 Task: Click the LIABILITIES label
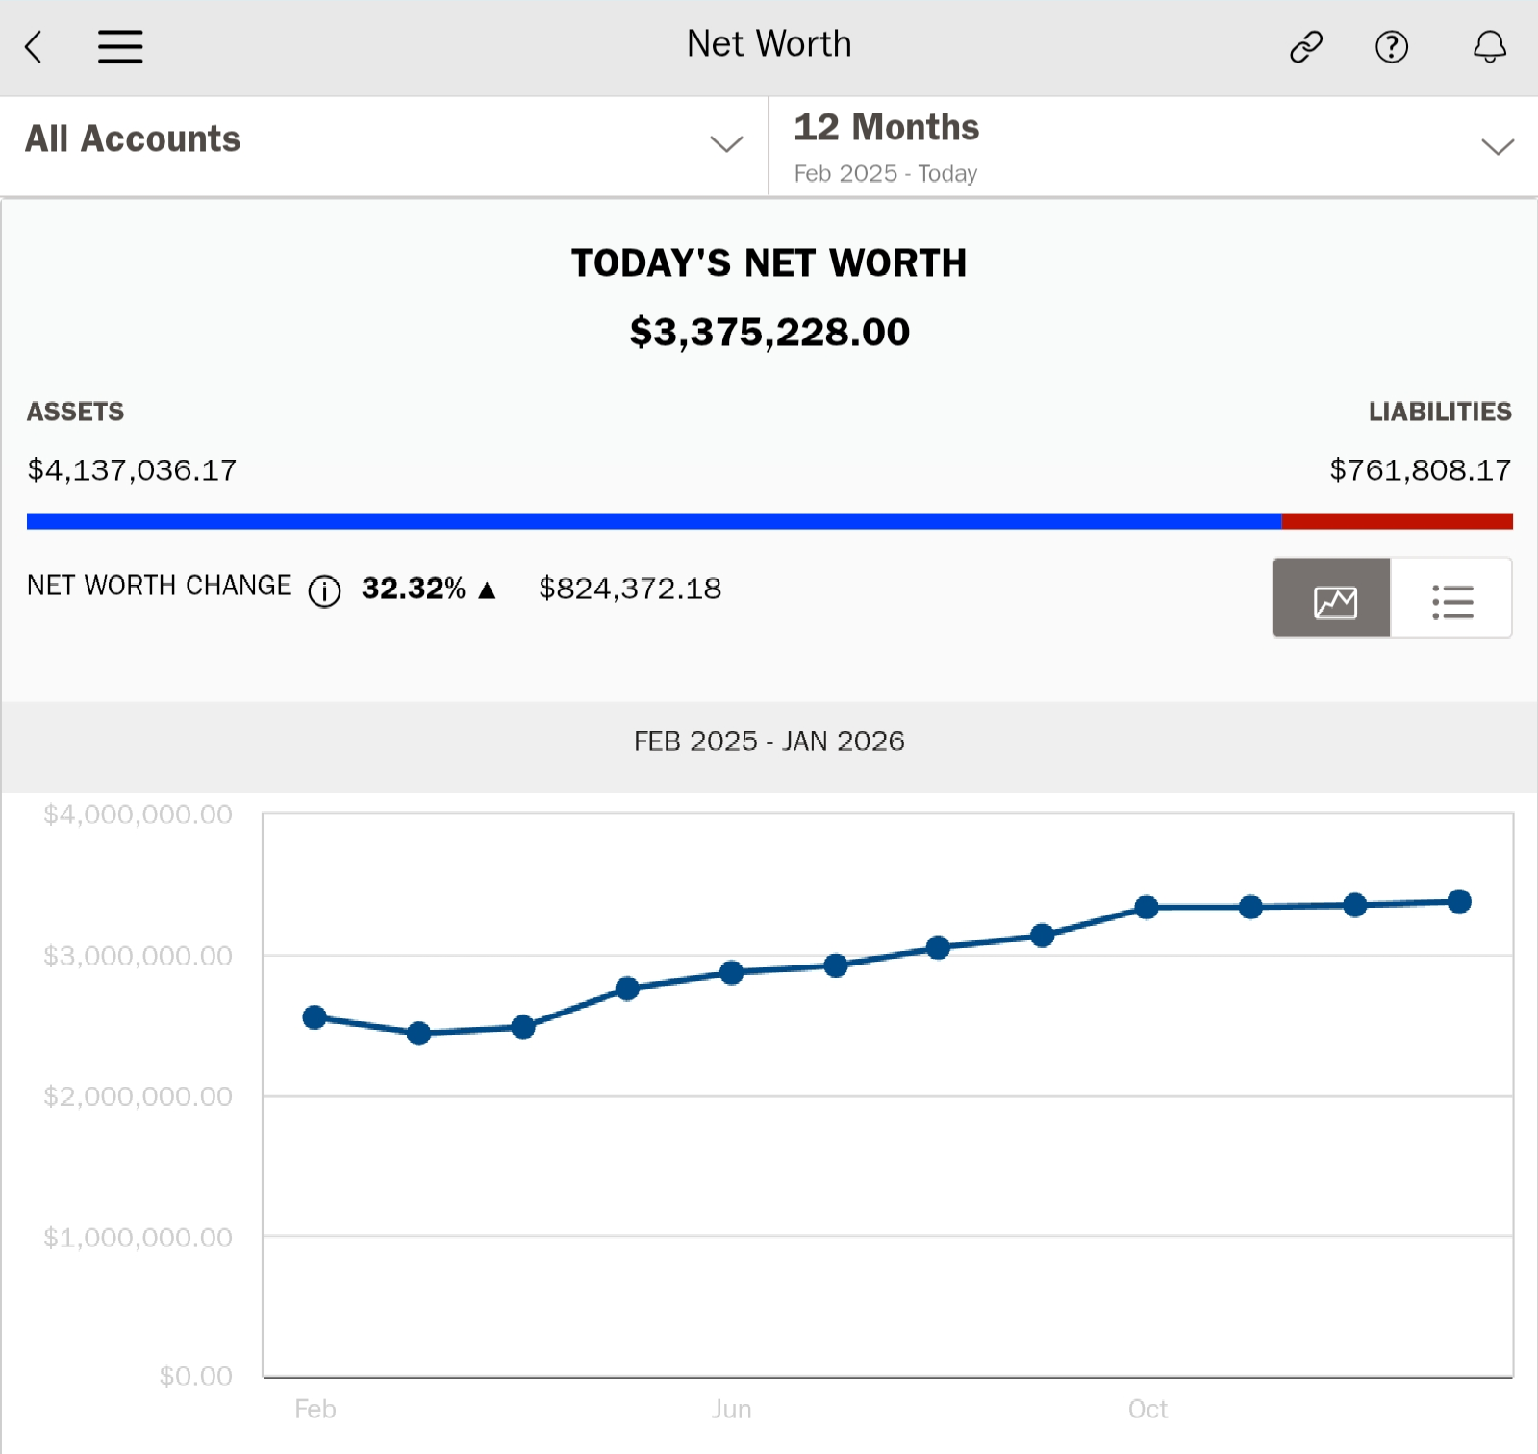pyautogui.click(x=1440, y=412)
